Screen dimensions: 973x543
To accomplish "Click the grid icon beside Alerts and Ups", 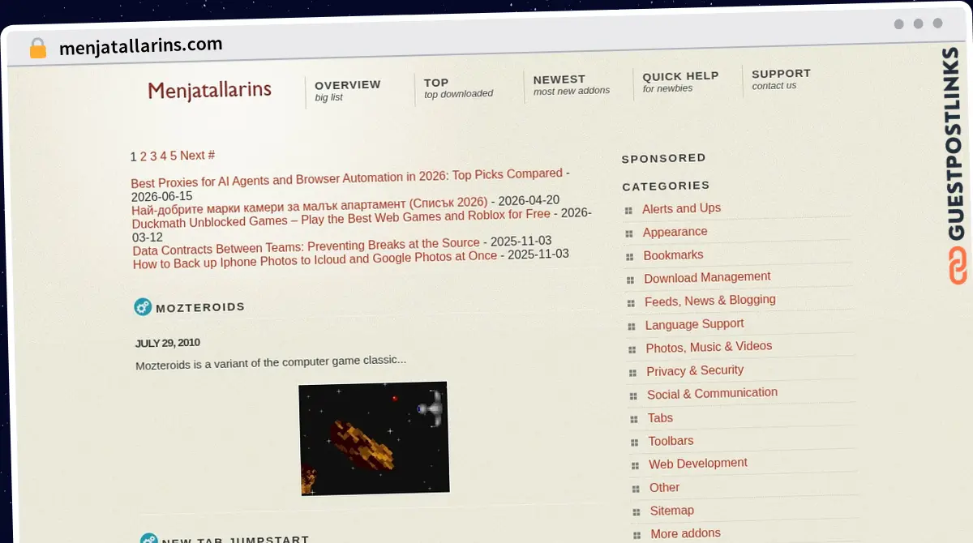I will tap(628, 211).
